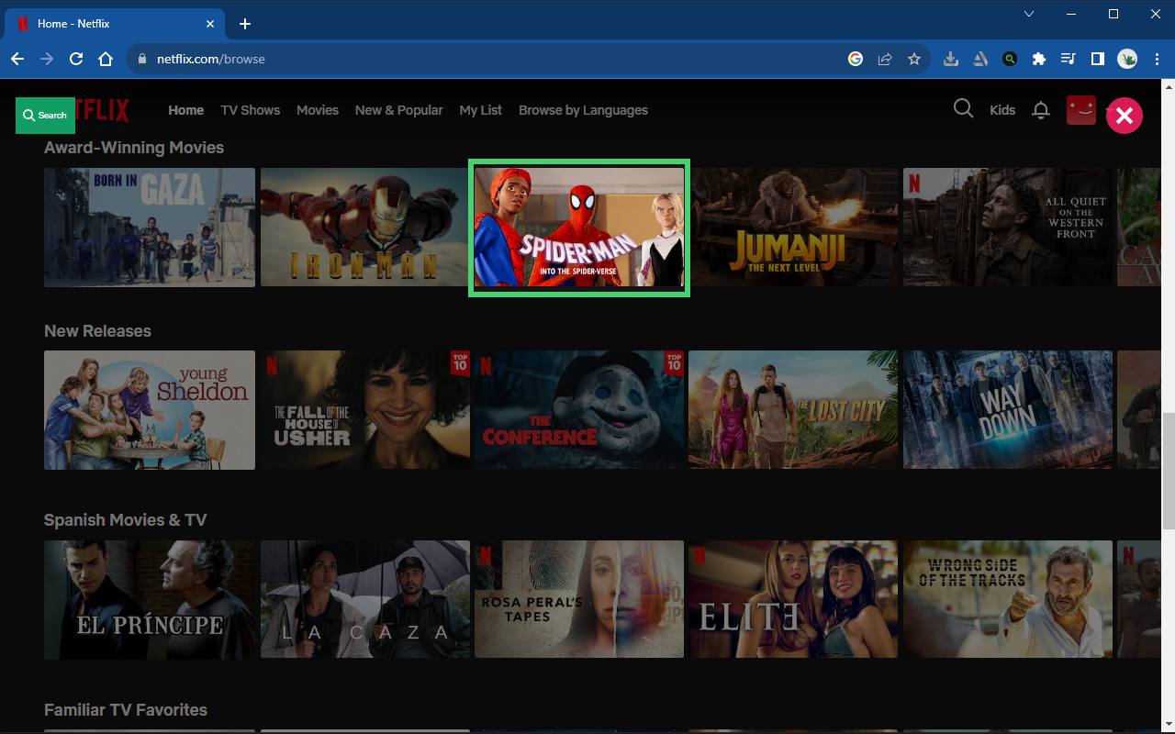Viewport: 1175px width, 734px height.
Task: Open the Movies section
Action: (318, 110)
